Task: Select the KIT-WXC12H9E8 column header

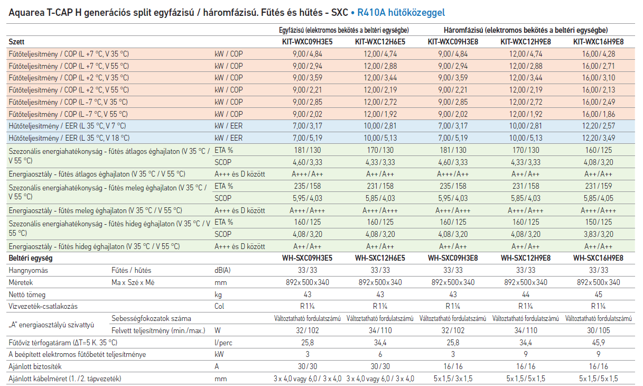Action: tap(525, 41)
